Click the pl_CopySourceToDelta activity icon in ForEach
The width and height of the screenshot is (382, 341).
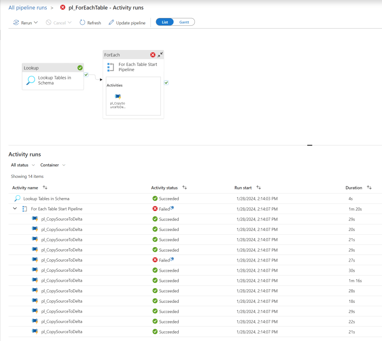click(x=118, y=97)
